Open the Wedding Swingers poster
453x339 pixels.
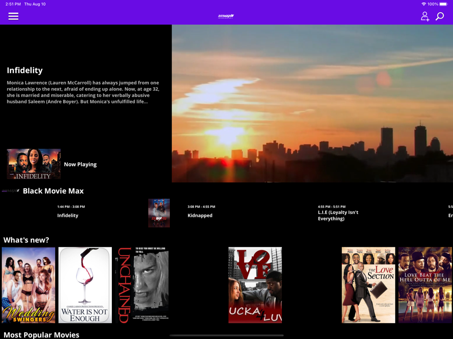[x=28, y=285]
